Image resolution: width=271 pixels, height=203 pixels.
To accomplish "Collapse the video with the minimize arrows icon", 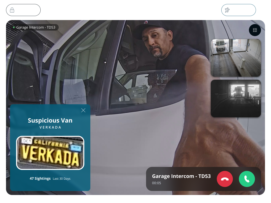I will [x=255, y=30].
